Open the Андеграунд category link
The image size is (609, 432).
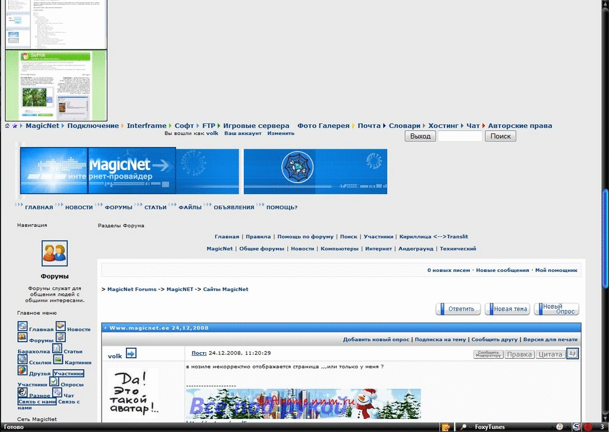coord(416,249)
